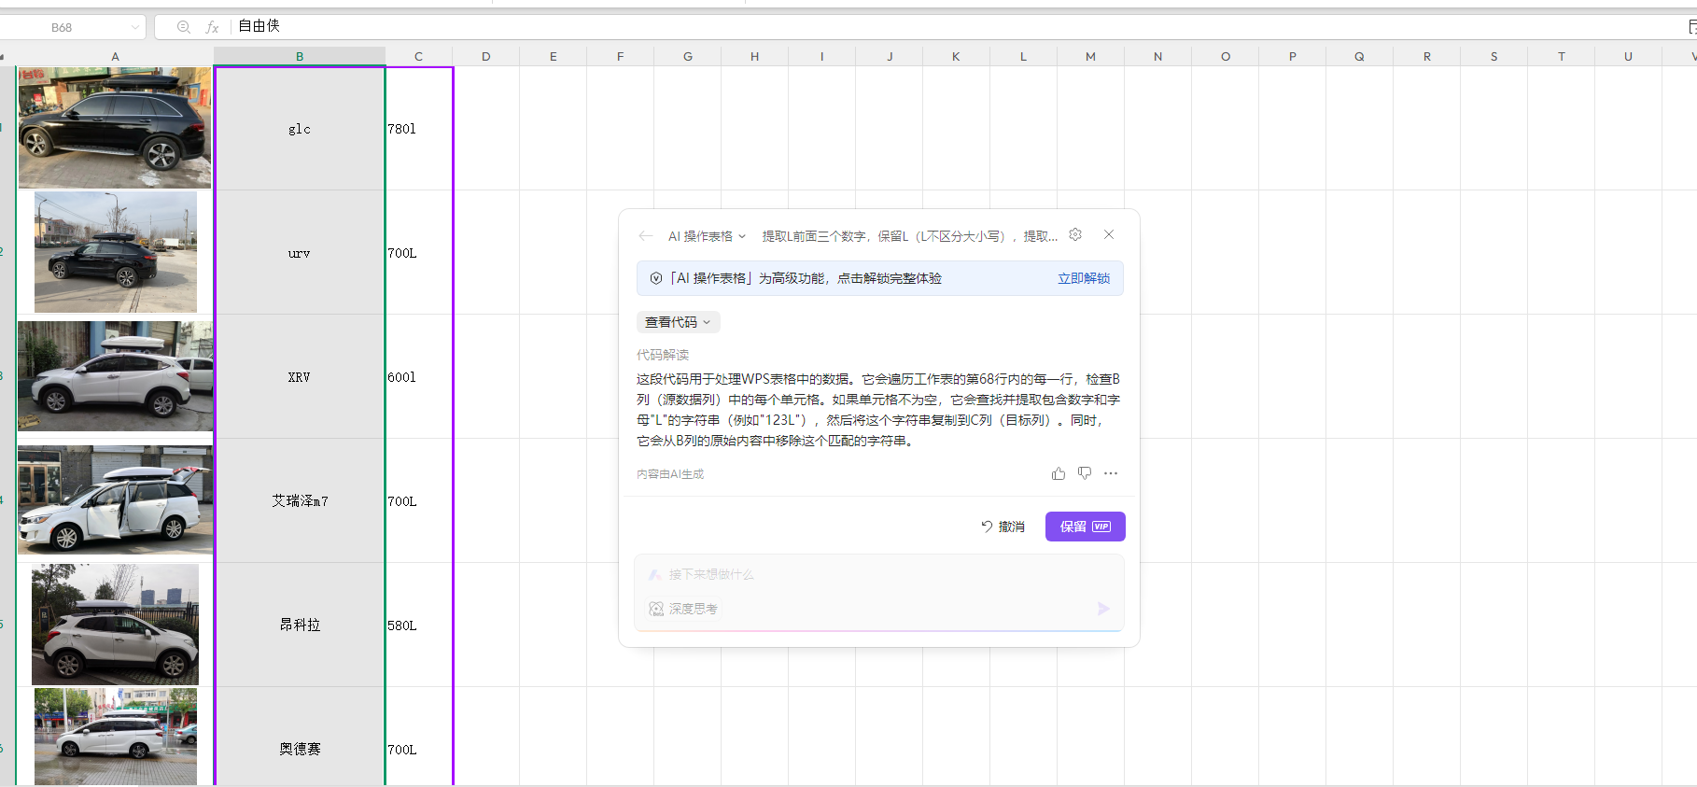The height and width of the screenshot is (787, 1697).
Task: Select cell containing urv
Action: tap(300, 253)
